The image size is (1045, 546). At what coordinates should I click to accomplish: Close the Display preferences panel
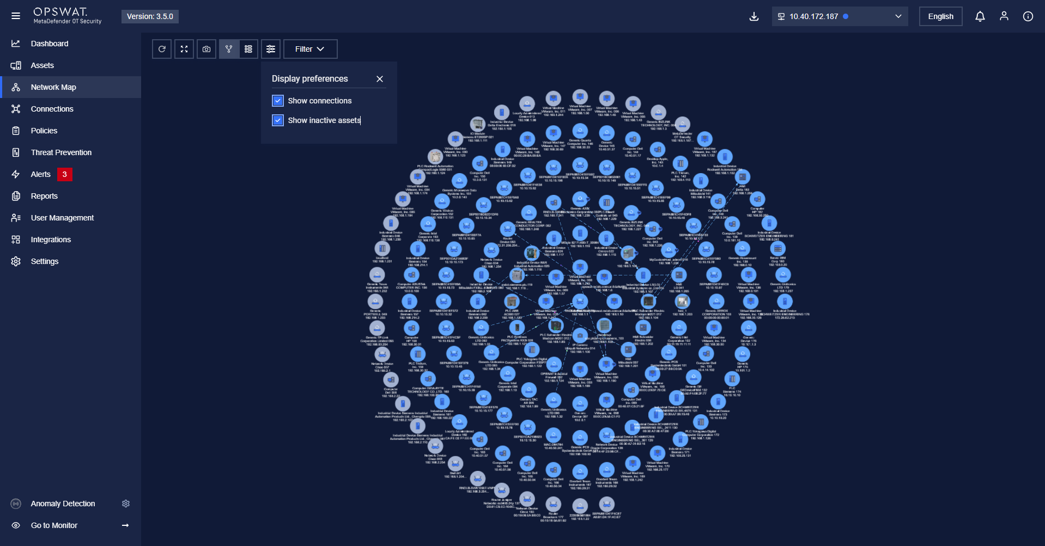click(x=380, y=79)
